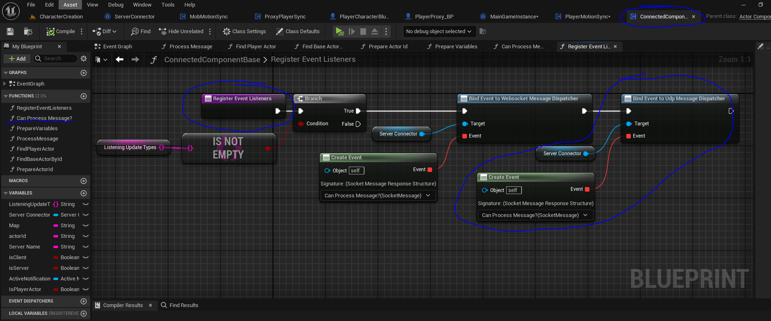Add a new event dispatcher
The width and height of the screenshot is (771, 321).
point(84,301)
